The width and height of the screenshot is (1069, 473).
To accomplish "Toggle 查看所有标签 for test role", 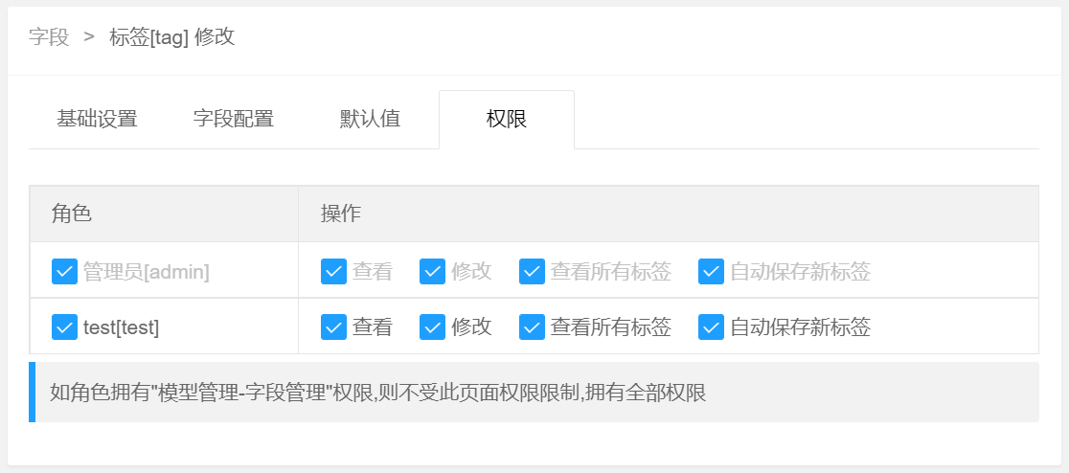I will (532, 327).
